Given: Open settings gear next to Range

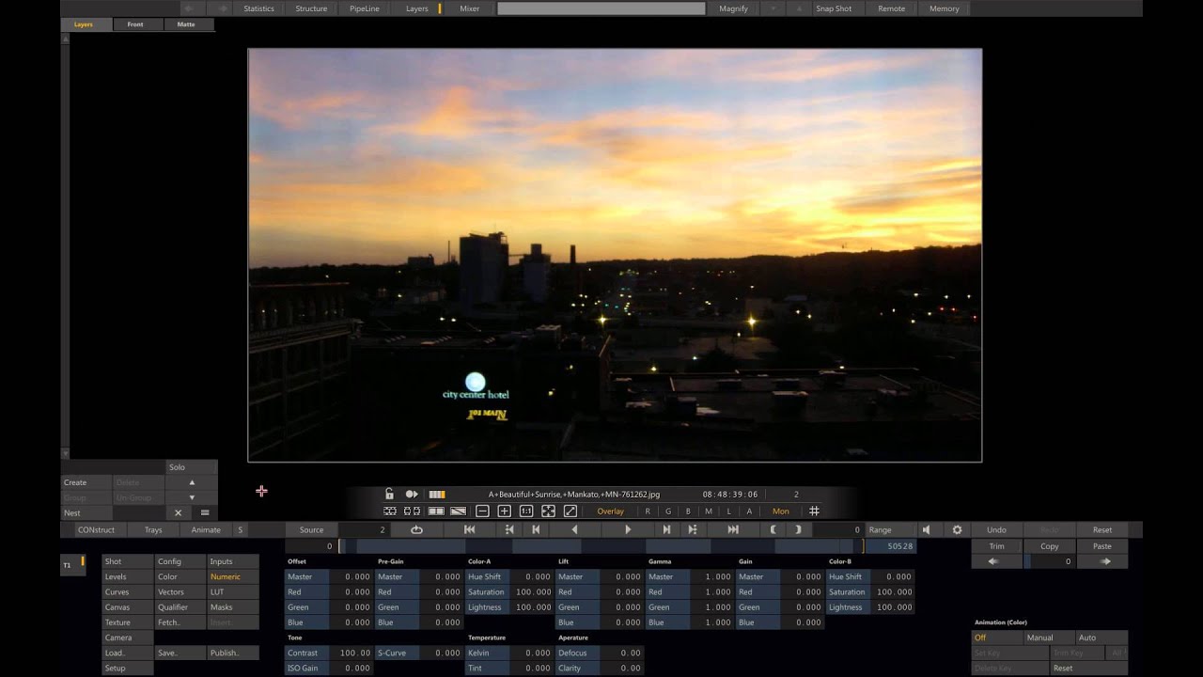Looking at the screenshot, I should pyautogui.click(x=957, y=530).
